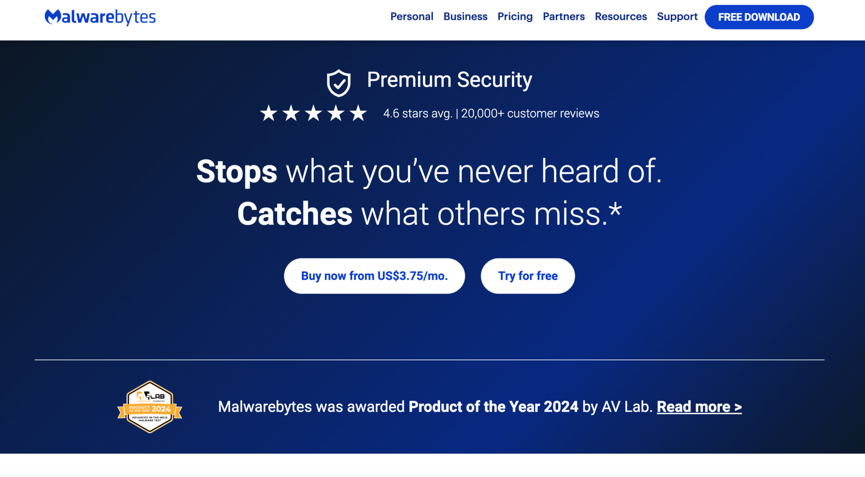Open the Personal menu
Viewport: 865px width, 477px height.
click(411, 17)
